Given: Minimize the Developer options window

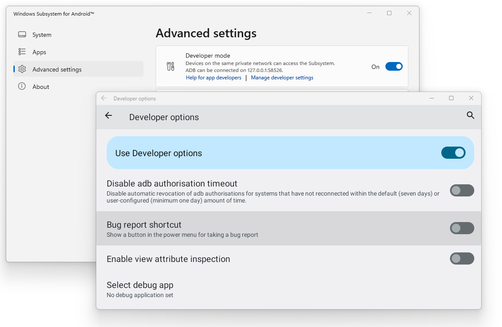Looking at the screenshot, I should [432, 98].
